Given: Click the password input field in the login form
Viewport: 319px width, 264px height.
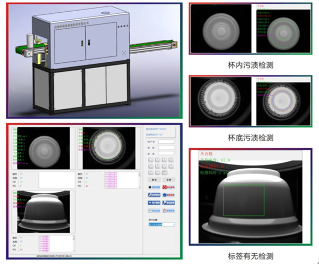Looking at the screenshot, I should pos(166,147).
